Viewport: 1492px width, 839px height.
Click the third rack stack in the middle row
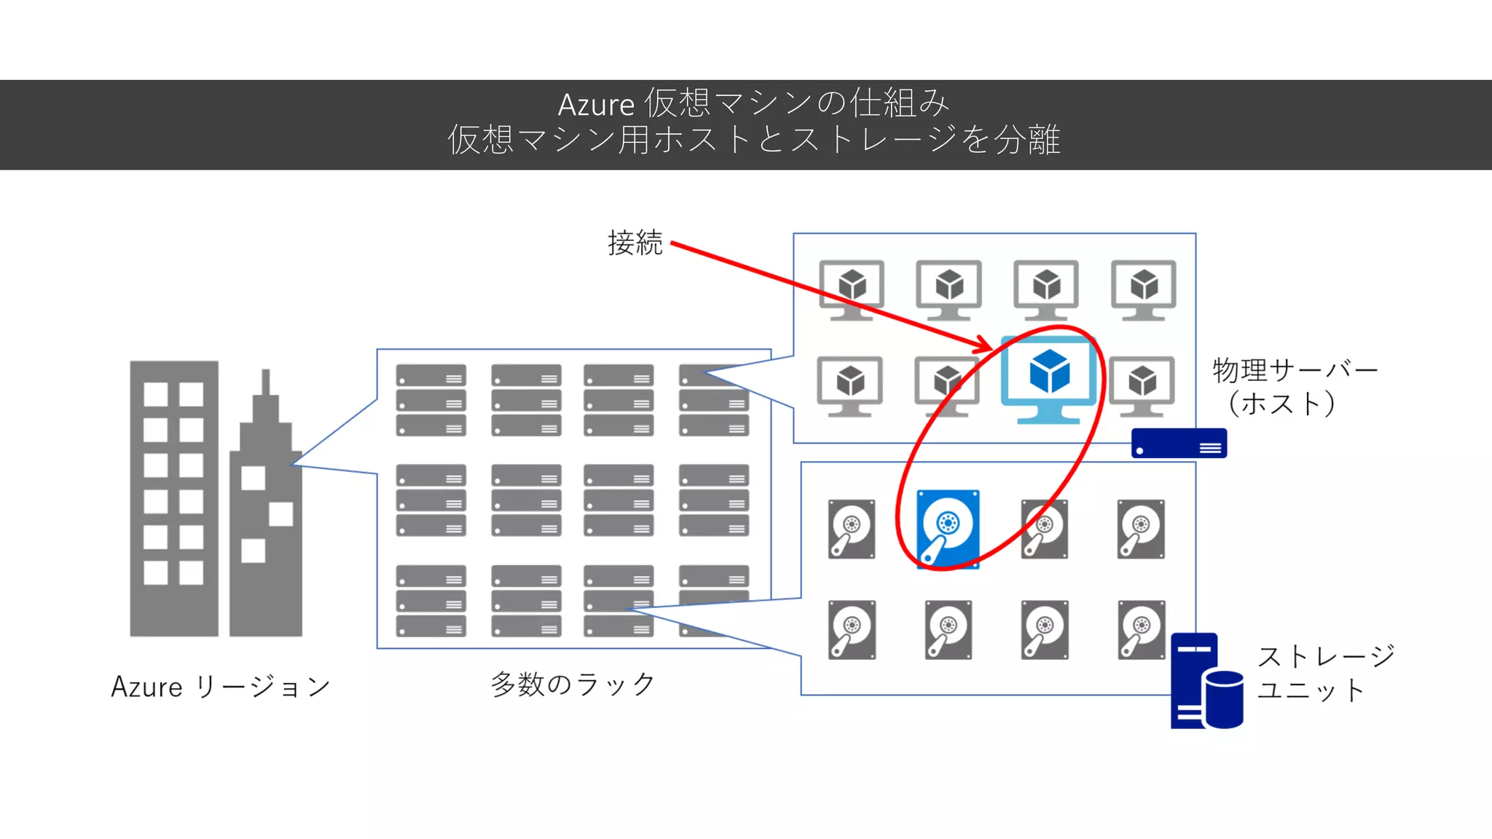(619, 500)
